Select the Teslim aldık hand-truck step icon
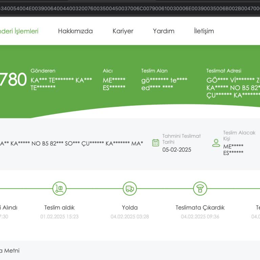The image size is (260, 260). point(59,189)
